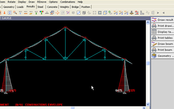Switch to the Concrete tab

point(52,7)
